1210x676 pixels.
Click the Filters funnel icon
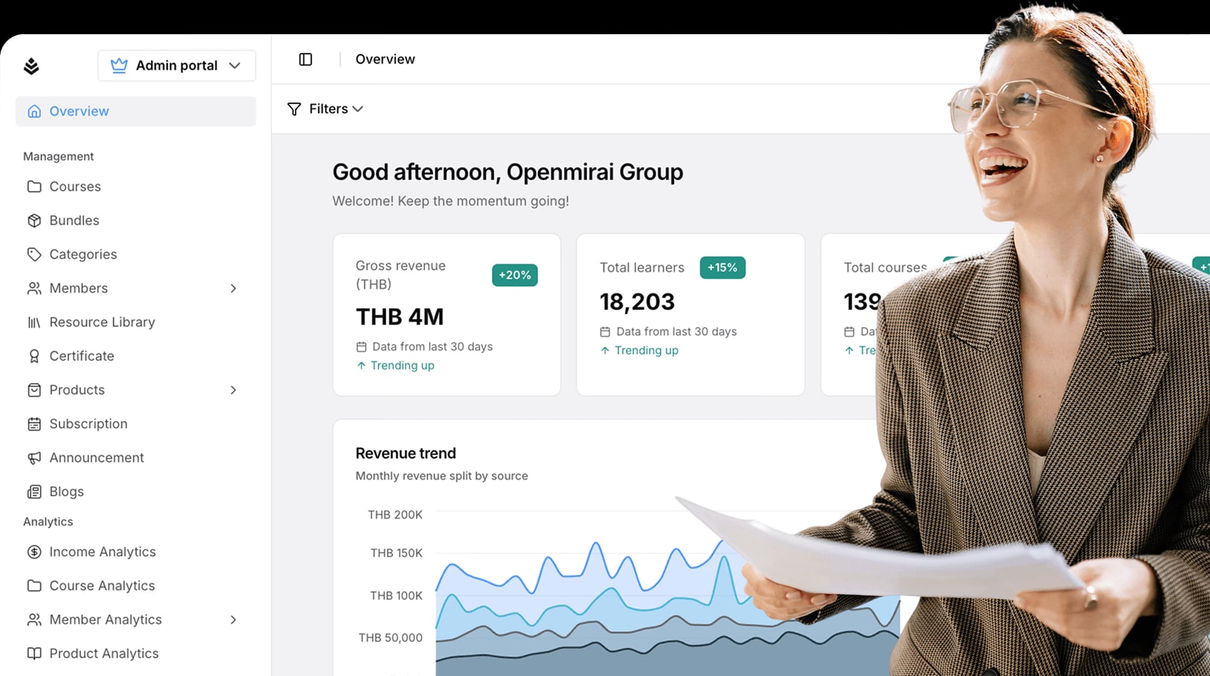(294, 109)
